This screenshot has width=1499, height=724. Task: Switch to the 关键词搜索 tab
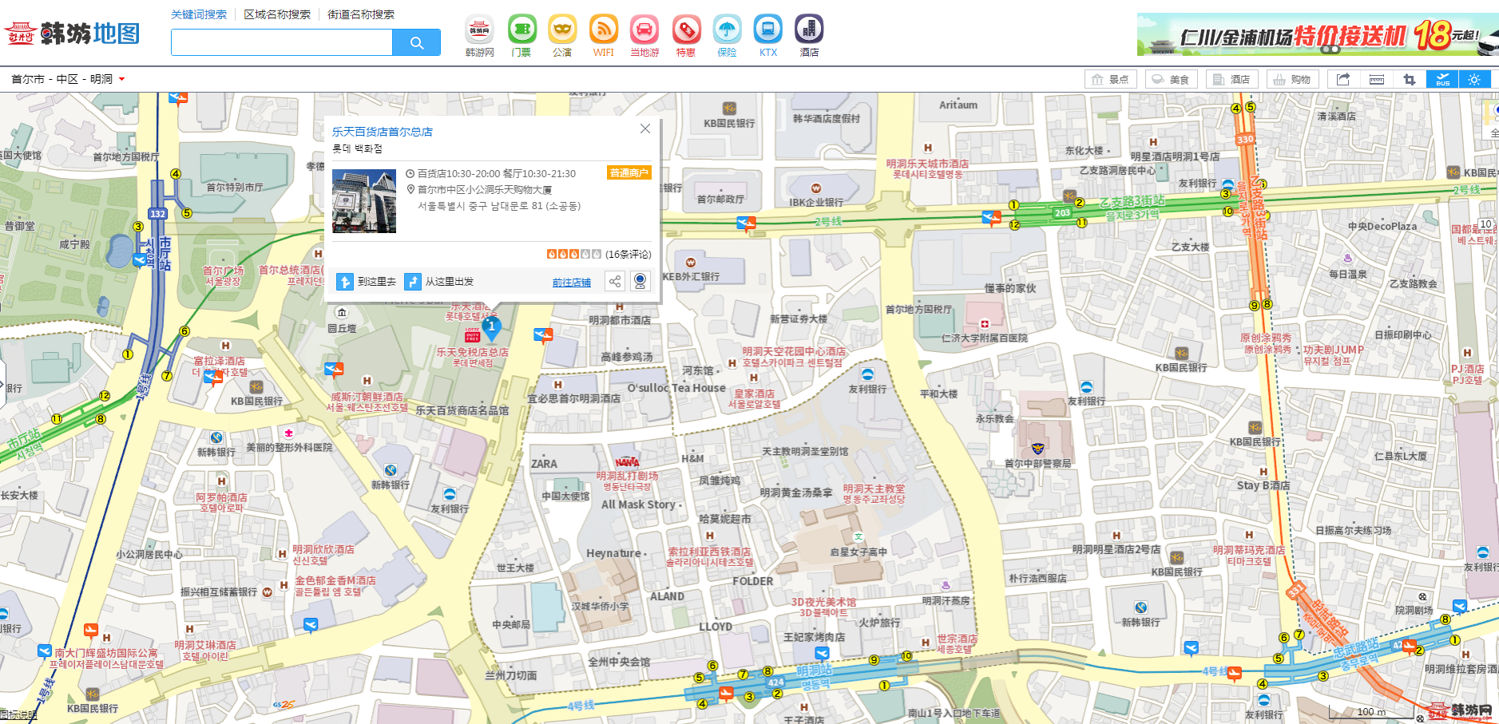tap(199, 14)
